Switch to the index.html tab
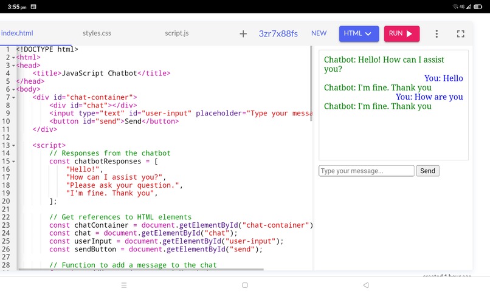490x294 pixels. tap(17, 33)
